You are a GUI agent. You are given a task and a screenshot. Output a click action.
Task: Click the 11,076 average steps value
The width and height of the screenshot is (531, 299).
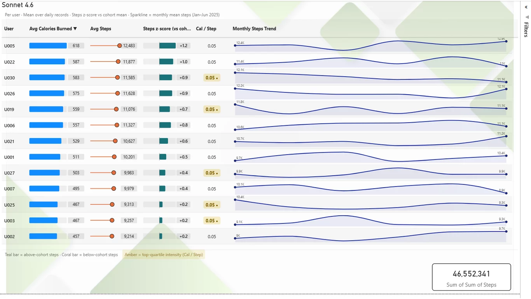(x=129, y=109)
